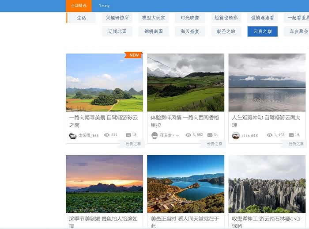Select the 时光映像 category
The image size is (309, 229).
(x=190, y=18)
